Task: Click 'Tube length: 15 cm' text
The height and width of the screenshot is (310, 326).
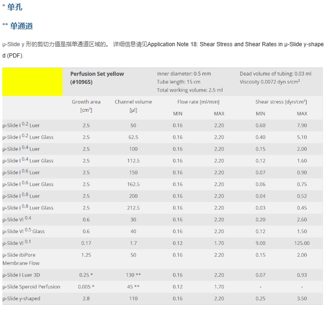Action: 178,82
